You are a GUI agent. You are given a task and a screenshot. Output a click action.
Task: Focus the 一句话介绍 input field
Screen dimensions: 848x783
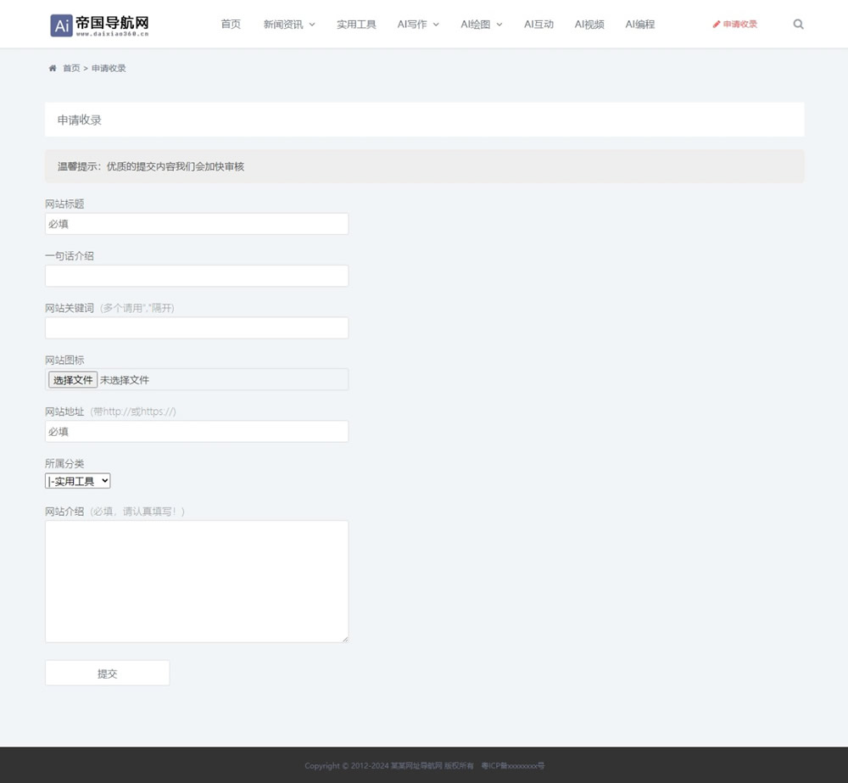point(197,276)
